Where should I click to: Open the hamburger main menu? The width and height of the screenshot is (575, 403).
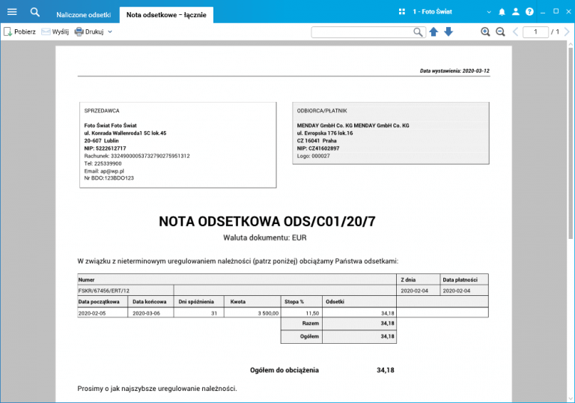[12, 12]
